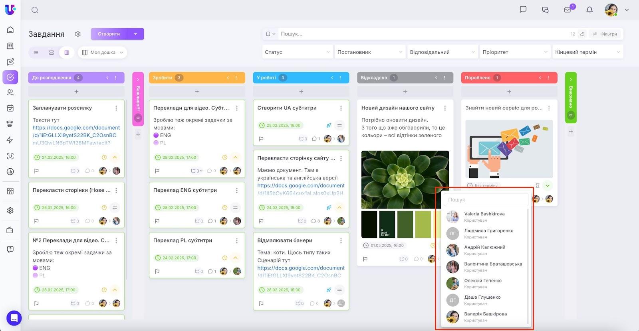Switch to list view
Screen dimensions: 639x331
(36, 52)
